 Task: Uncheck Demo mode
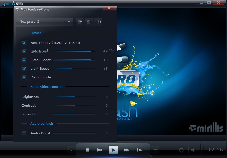24,77
